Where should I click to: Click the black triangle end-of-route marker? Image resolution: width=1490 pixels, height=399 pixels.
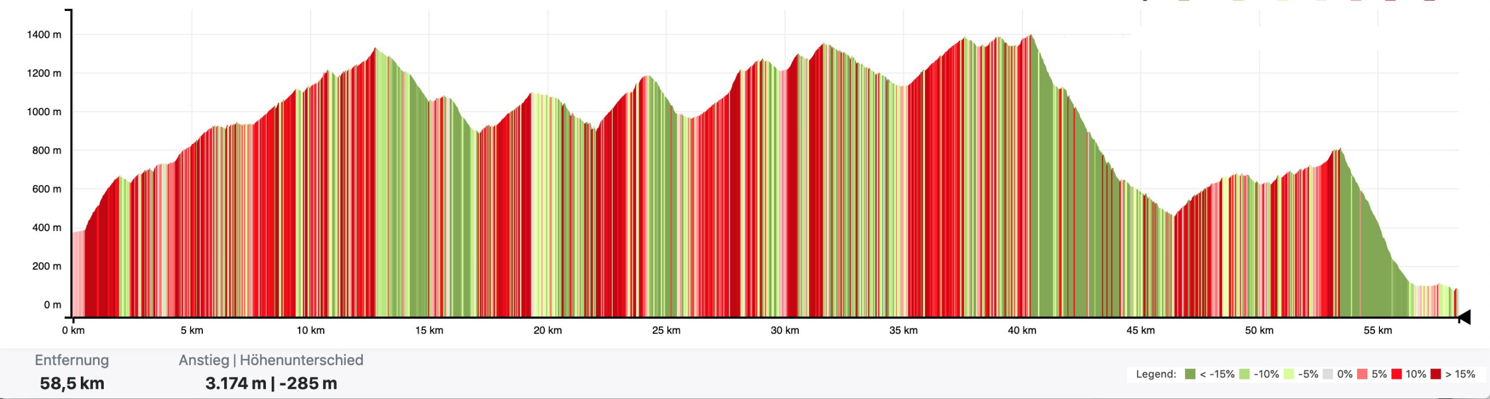pos(1464,317)
